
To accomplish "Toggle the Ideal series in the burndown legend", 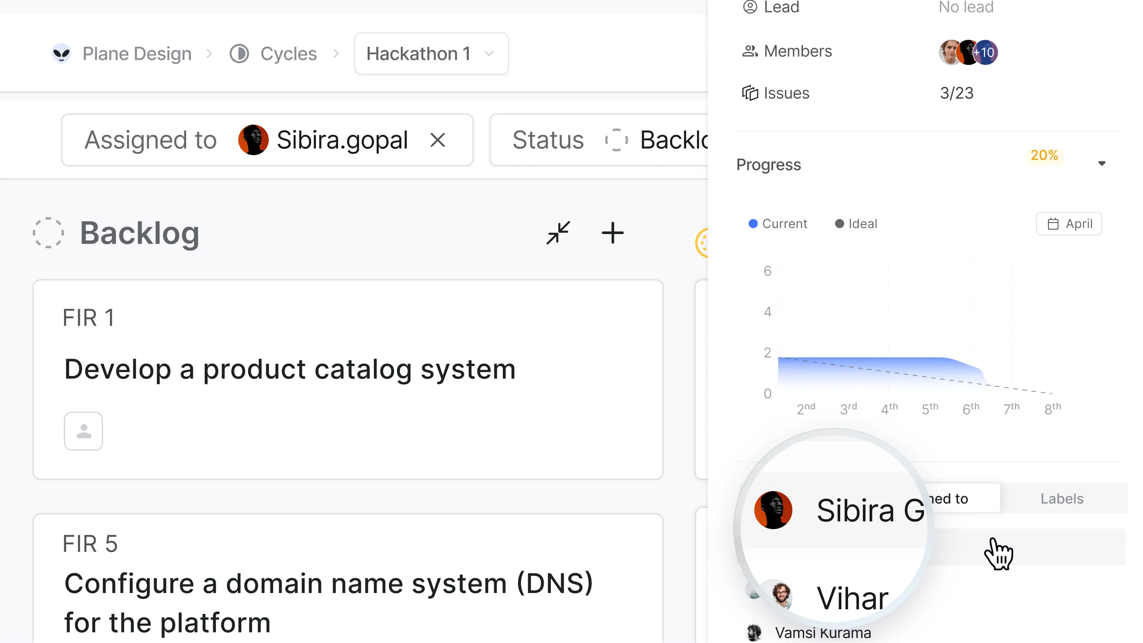I will point(856,223).
